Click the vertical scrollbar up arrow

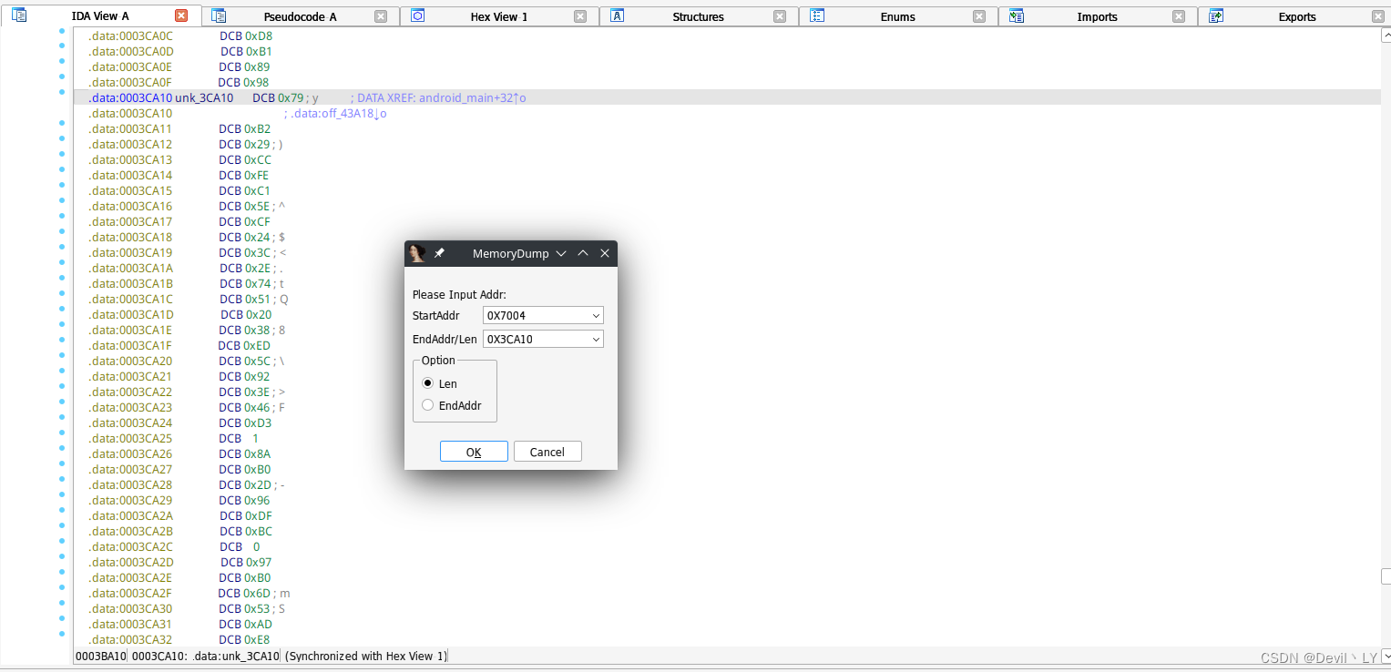(x=1386, y=35)
